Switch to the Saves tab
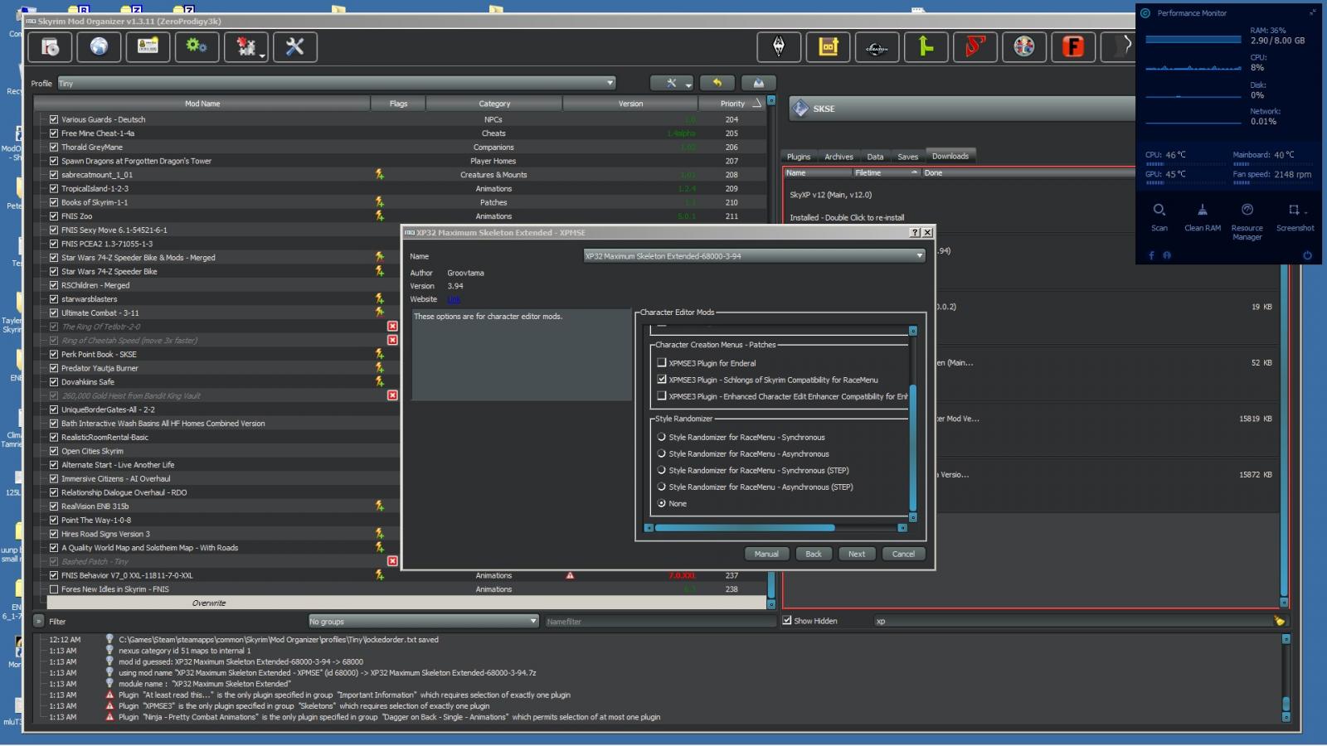Image resolution: width=1327 pixels, height=746 pixels. [908, 157]
